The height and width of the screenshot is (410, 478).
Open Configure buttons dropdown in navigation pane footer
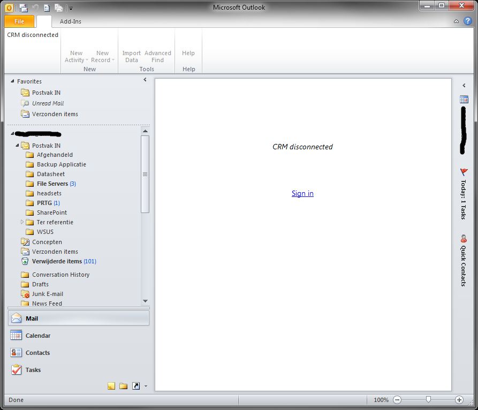(146, 386)
